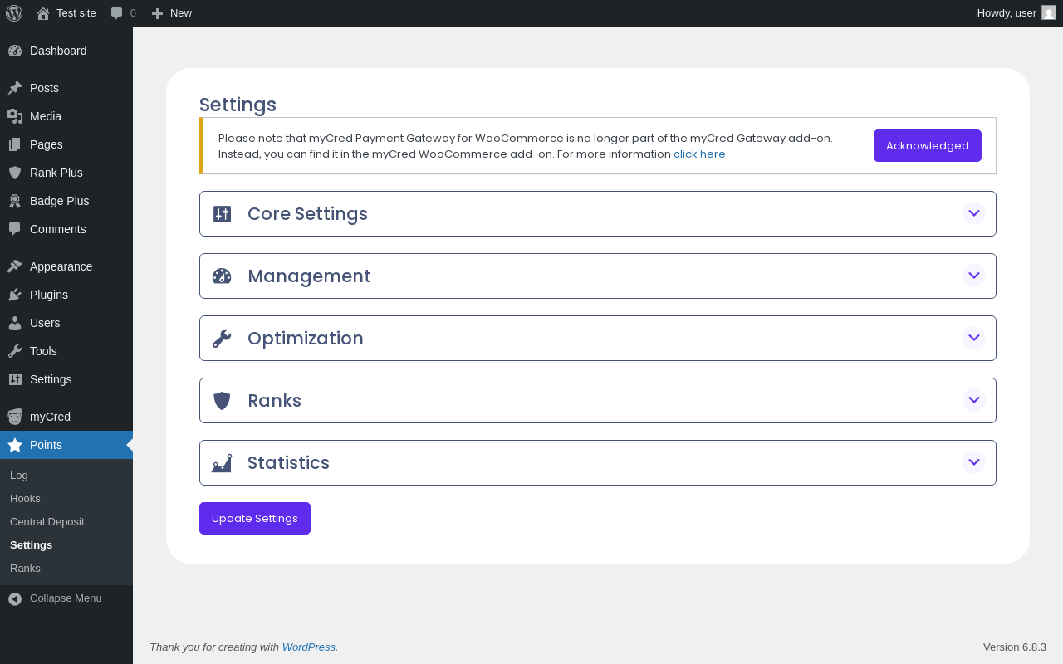Go to Central Deposit submenu item
Viewport: 1063px width, 664px height.
pyautogui.click(x=47, y=522)
